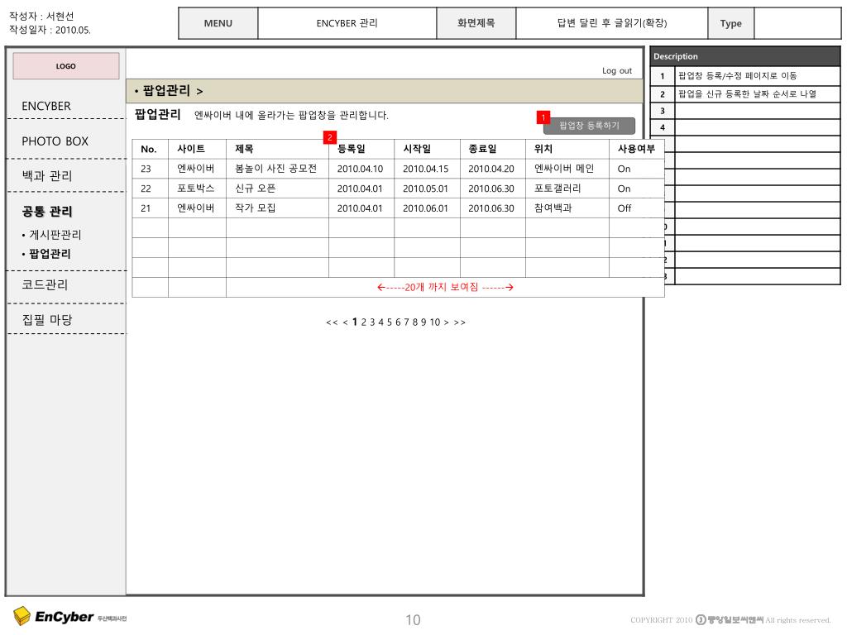
Task: Click the MENU header cell
Action: (218, 23)
